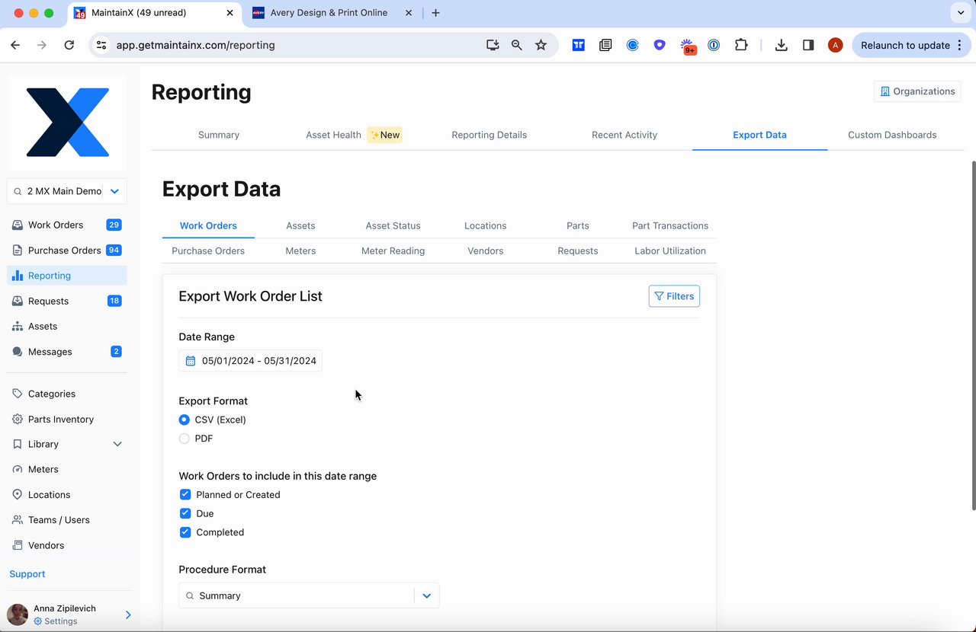This screenshot has width=976, height=632.
Task: Open the Relaunch to update menu dots
Action: pos(958,45)
